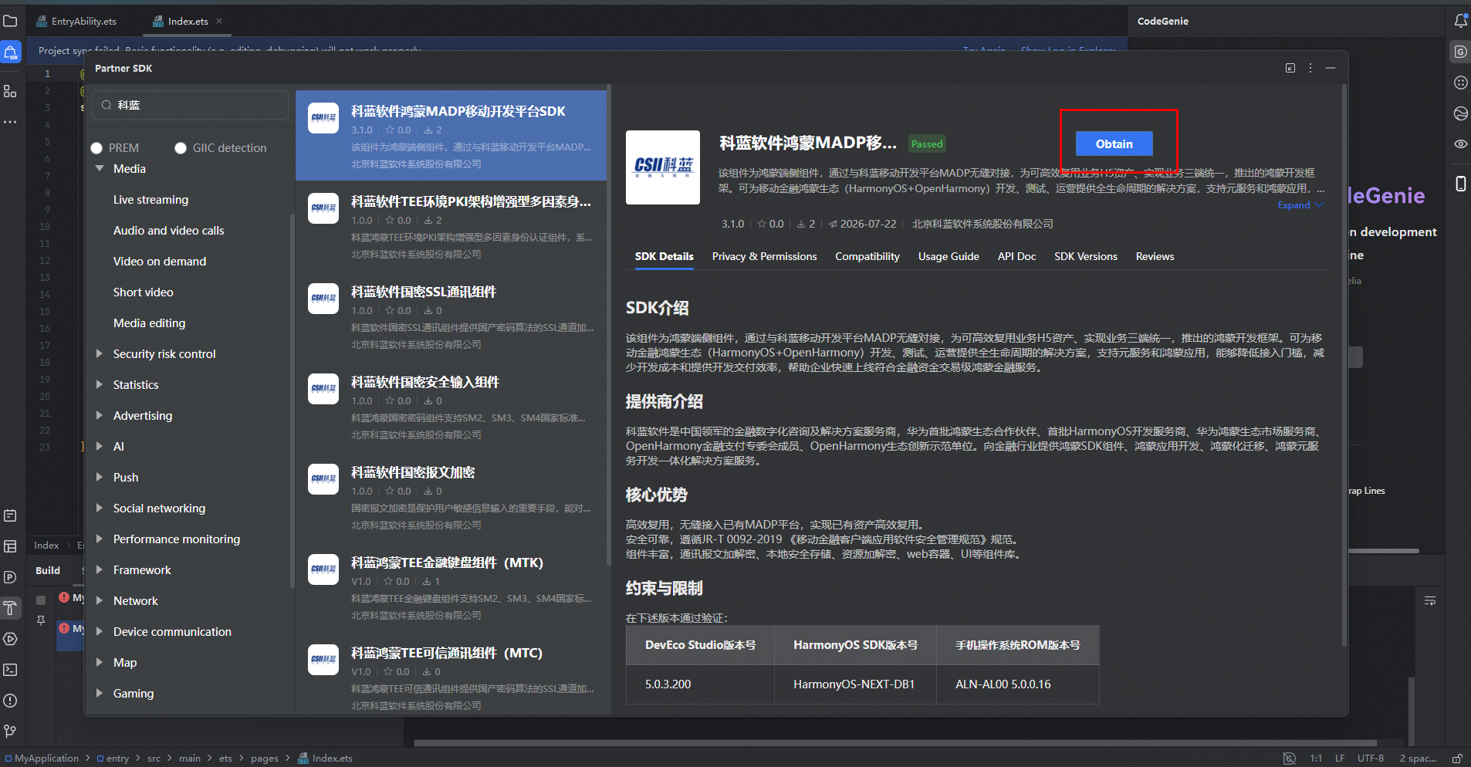Switch to API Doc tab
Viewport: 1471px width, 767px height.
click(x=1016, y=256)
